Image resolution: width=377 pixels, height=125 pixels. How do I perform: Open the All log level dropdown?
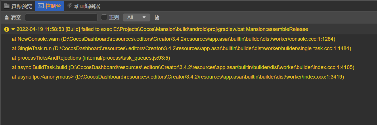137,17
